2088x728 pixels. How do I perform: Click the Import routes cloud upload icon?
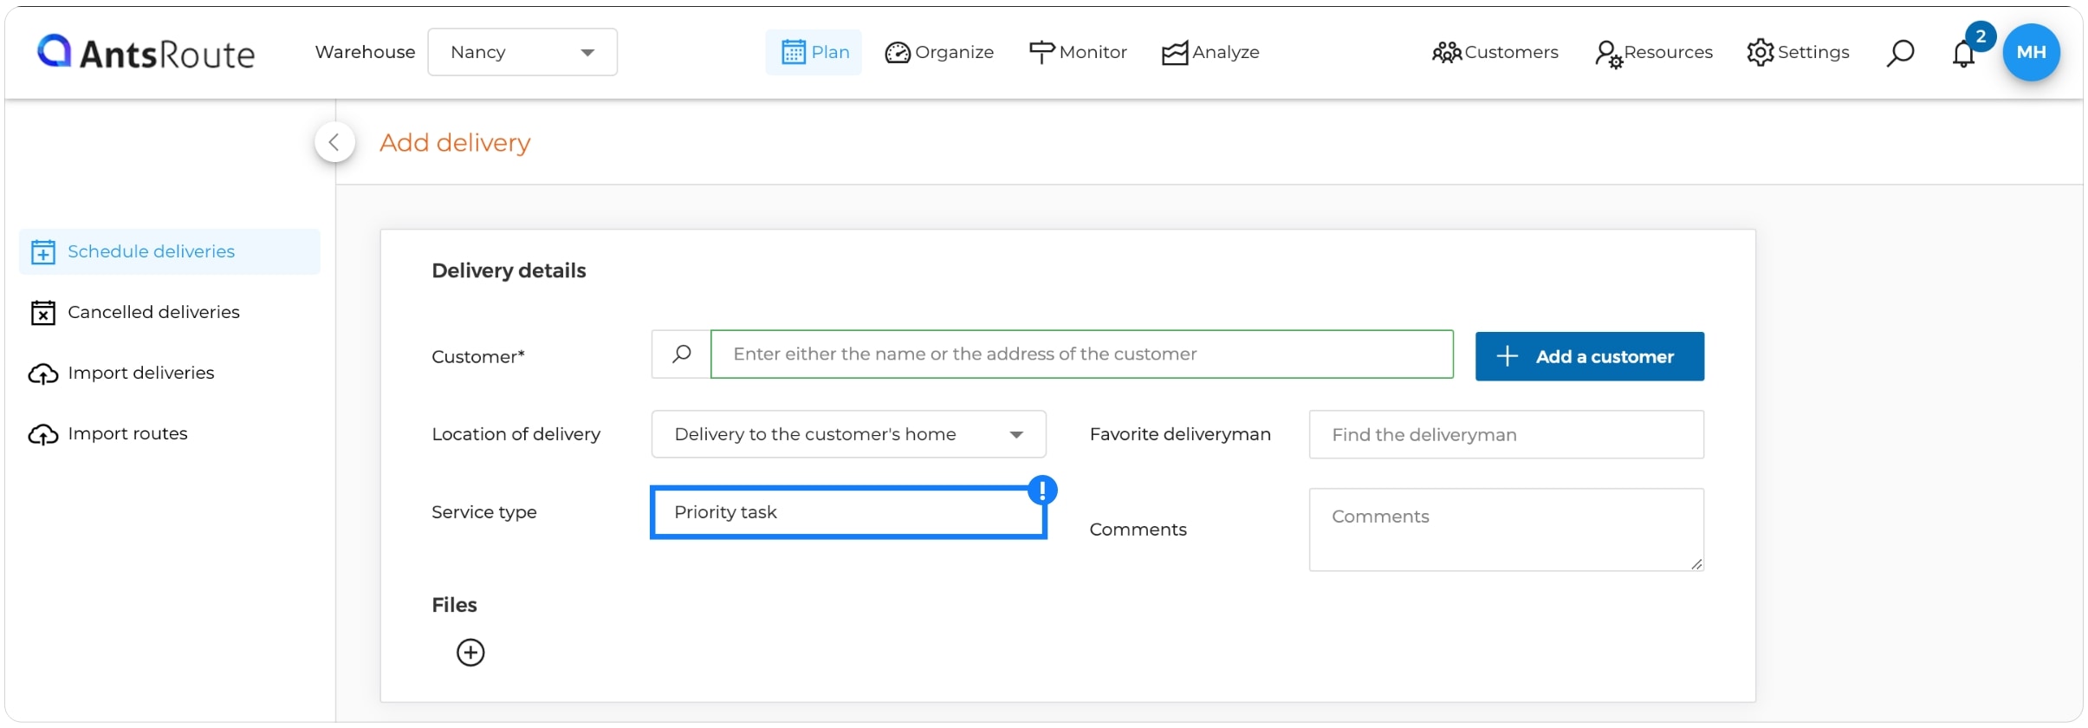click(43, 434)
